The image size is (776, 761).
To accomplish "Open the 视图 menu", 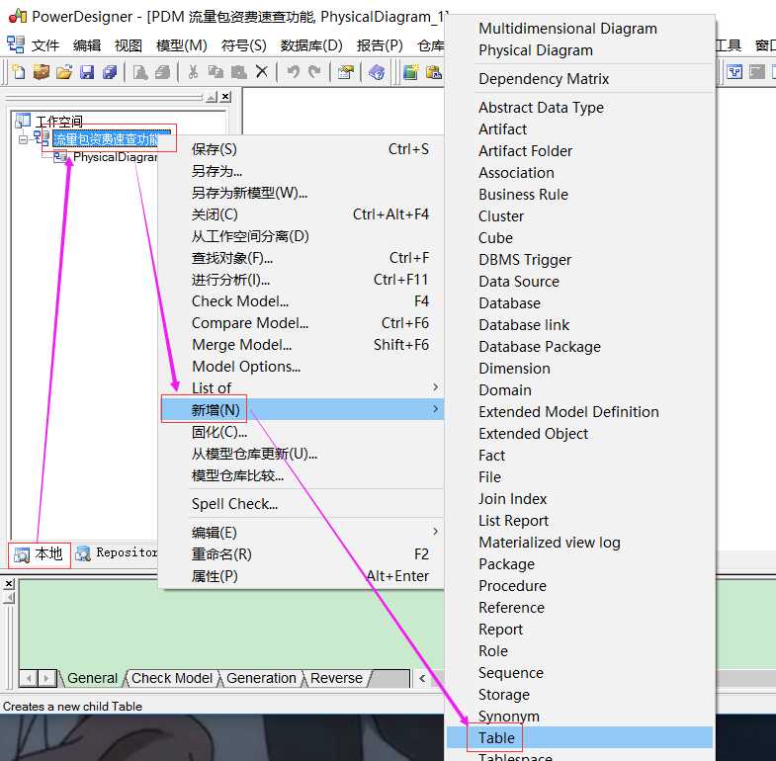I will [x=129, y=45].
